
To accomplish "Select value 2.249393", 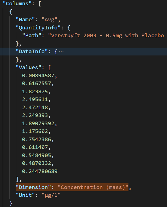I will (x=35, y=115).
